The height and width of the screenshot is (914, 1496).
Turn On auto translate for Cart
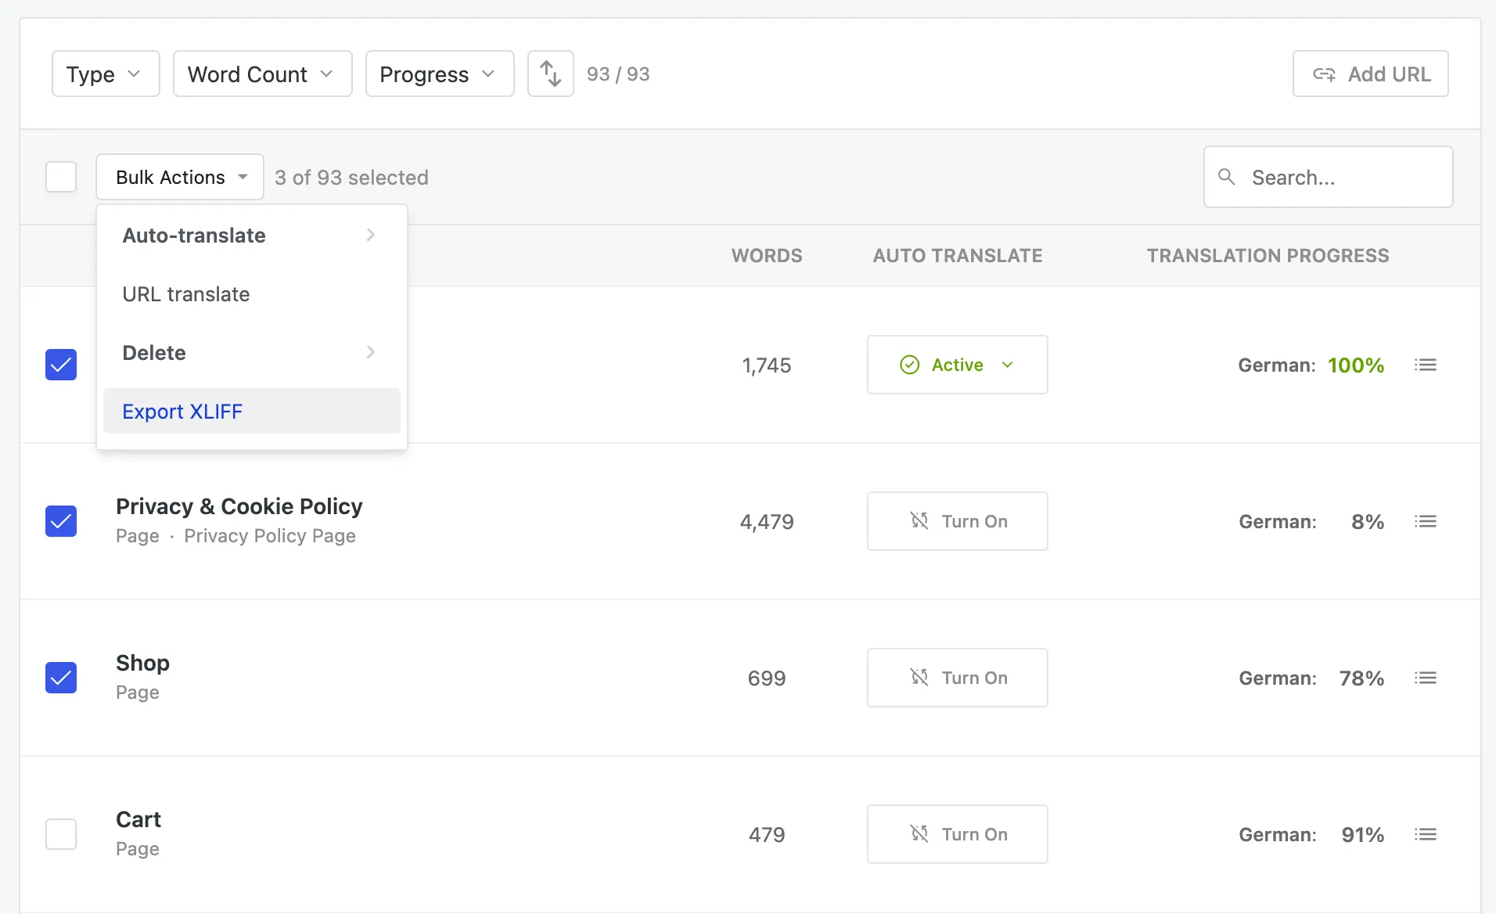click(958, 834)
